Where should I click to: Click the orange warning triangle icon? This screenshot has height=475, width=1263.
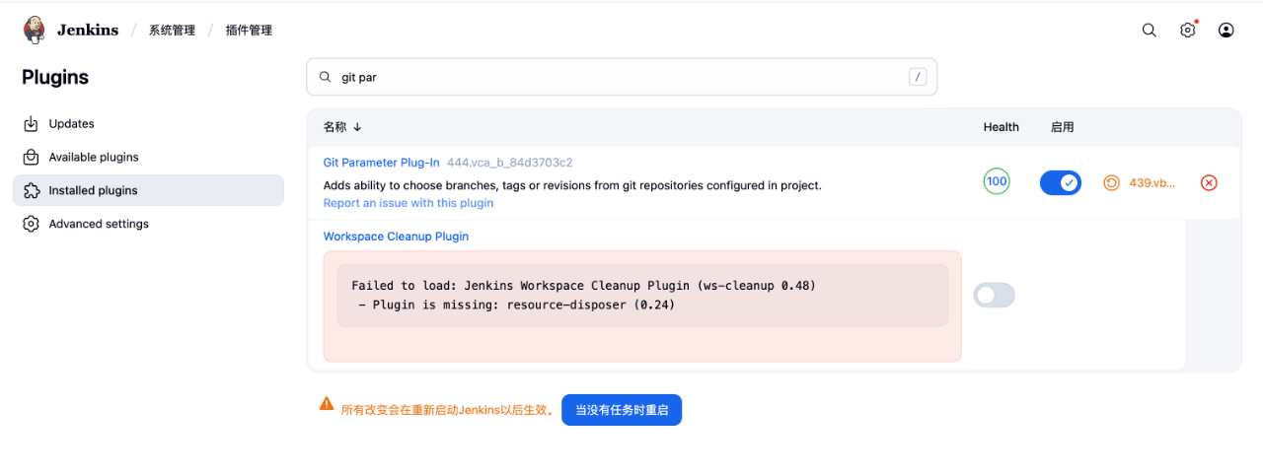(x=327, y=404)
